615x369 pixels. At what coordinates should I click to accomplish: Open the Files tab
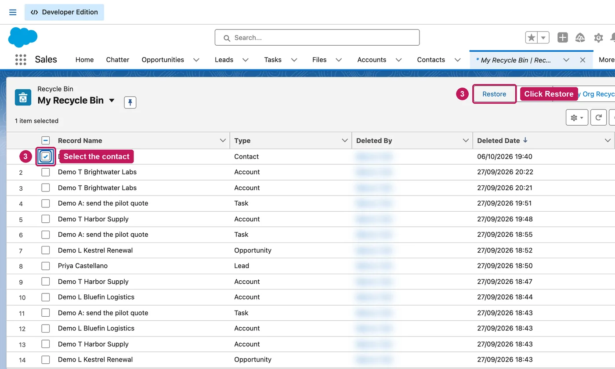[x=319, y=60]
